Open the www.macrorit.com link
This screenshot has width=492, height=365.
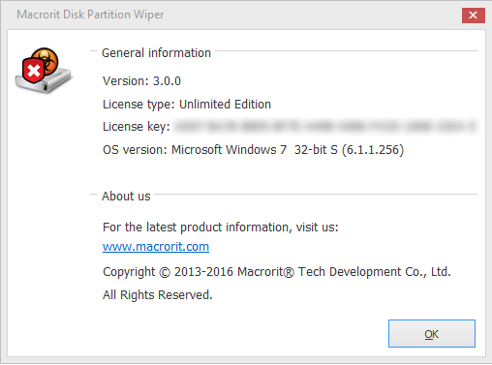point(156,247)
